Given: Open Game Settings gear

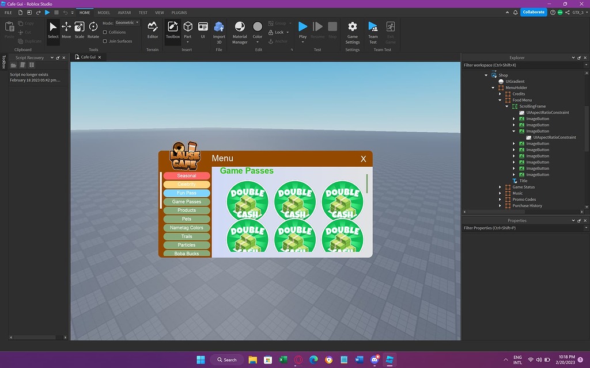Looking at the screenshot, I should point(352,32).
